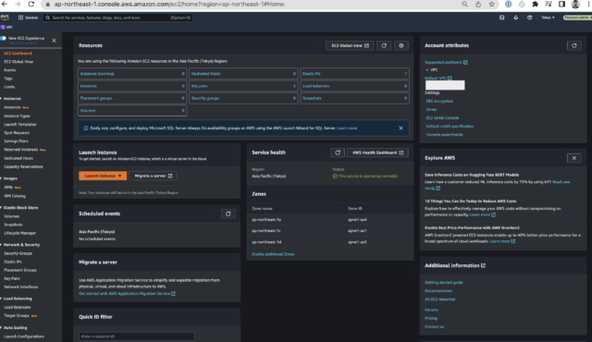The image size is (592, 342).
Task: Open EC2 Global View in sidebar
Action: coord(18,61)
